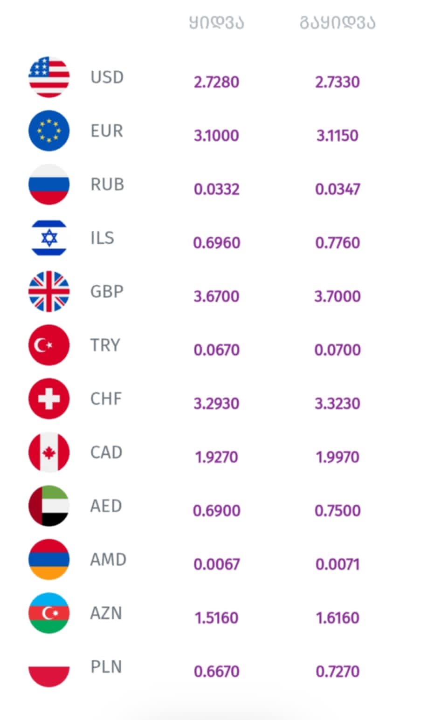Open the EUR currency label
The width and height of the screenshot is (427, 720).
[x=107, y=131]
